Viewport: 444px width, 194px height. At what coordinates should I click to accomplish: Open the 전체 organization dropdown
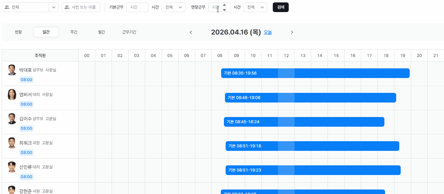click(x=30, y=7)
